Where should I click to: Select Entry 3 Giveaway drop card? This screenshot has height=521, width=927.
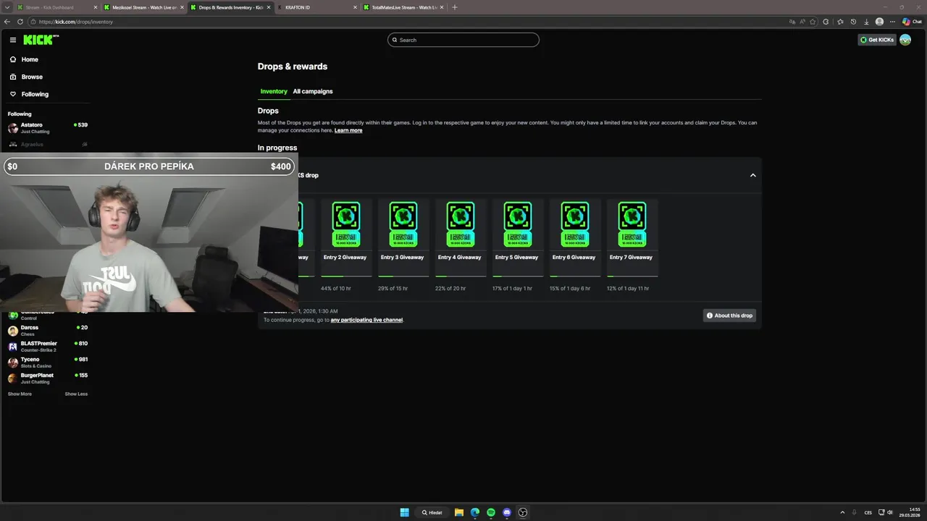point(403,237)
